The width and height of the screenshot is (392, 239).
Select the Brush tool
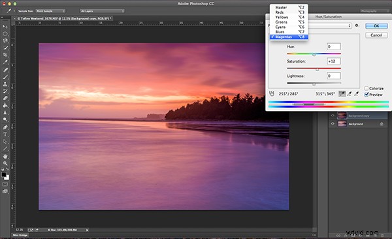point(5,77)
